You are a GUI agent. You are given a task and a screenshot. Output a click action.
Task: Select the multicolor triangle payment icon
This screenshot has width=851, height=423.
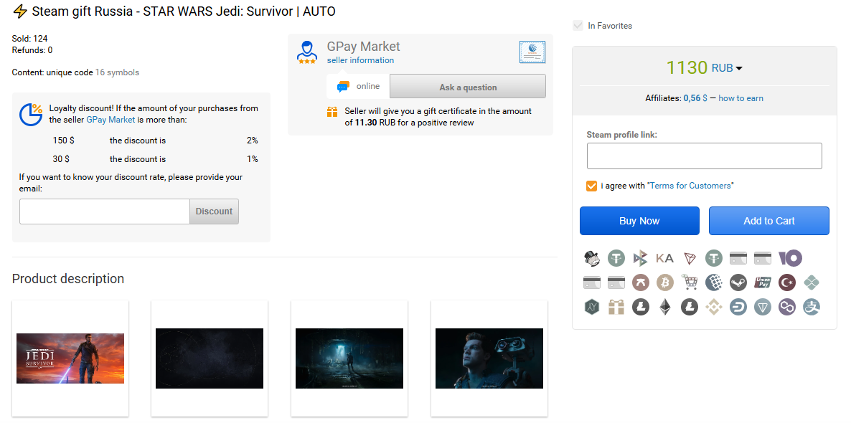[641, 258]
